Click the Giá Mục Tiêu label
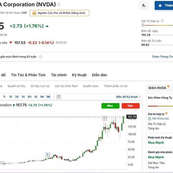 156,163
